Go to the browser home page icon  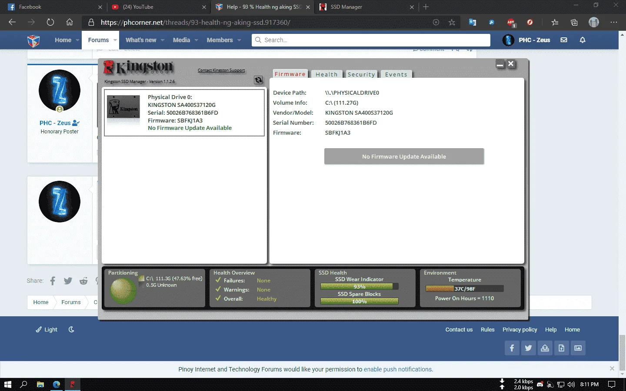pyautogui.click(x=70, y=22)
